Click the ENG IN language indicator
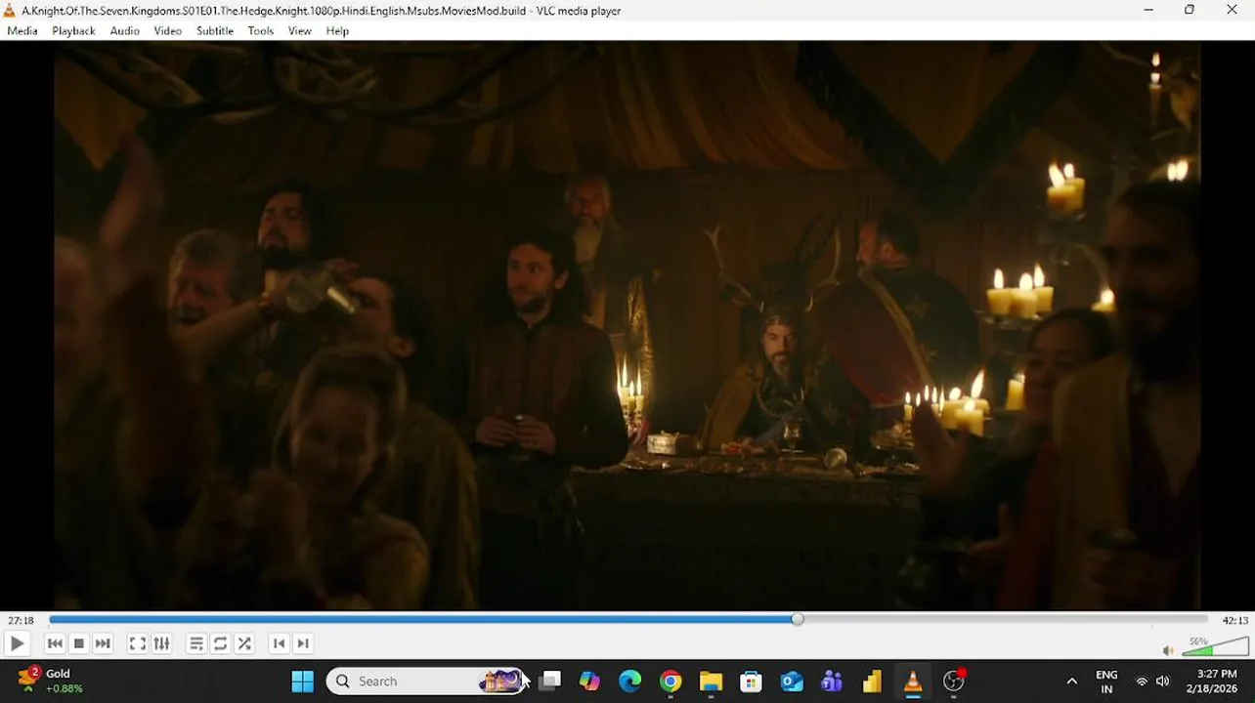This screenshot has width=1255, height=703. [x=1106, y=682]
